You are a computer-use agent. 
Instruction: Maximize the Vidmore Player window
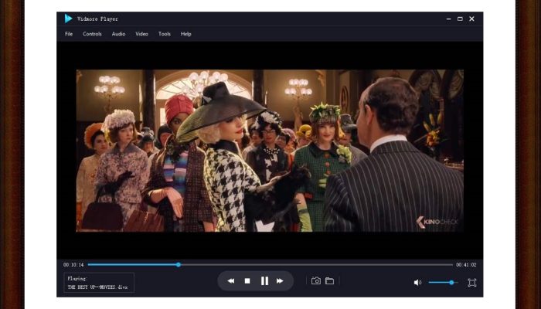click(460, 19)
